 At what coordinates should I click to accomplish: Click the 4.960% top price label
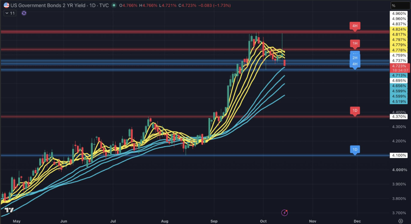(399, 14)
